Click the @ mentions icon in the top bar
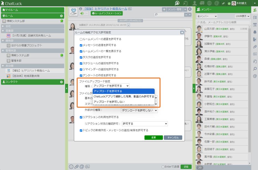The width and height of the screenshot is (258, 170). pos(216,3)
